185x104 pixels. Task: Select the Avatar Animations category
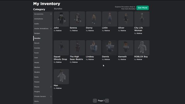tap(43, 29)
